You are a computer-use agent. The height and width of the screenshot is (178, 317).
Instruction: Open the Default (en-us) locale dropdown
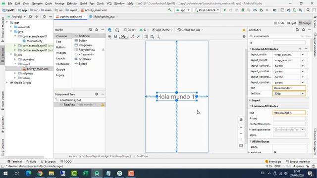pyautogui.click(x=190, y=30)
